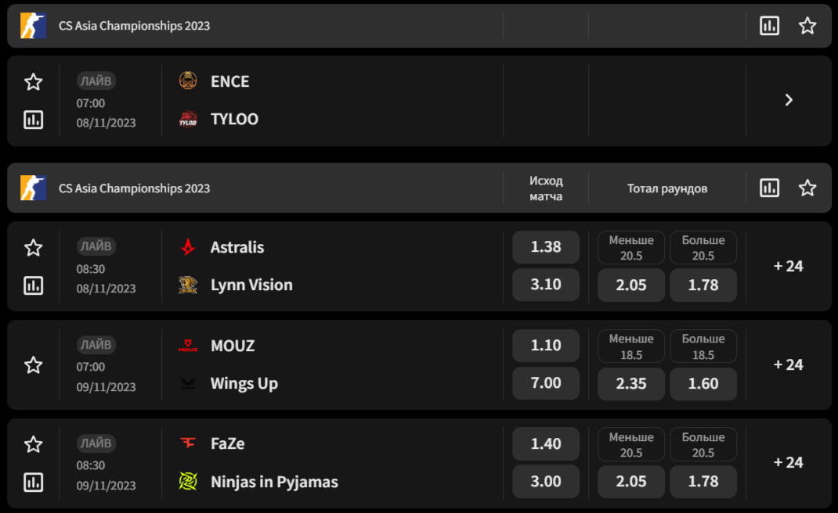
Task: Expand the ENCE vs TYLOO match arrow
Action: [789, 100]
